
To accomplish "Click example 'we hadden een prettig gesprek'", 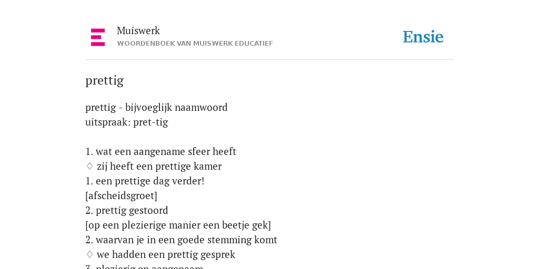I will (166, 255).
